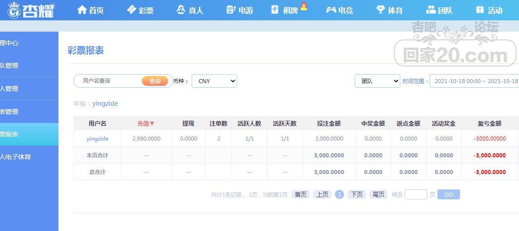Focus the 转至 page number input
Viewport: 519px width, 231px height.
click(x=416, y=194)
